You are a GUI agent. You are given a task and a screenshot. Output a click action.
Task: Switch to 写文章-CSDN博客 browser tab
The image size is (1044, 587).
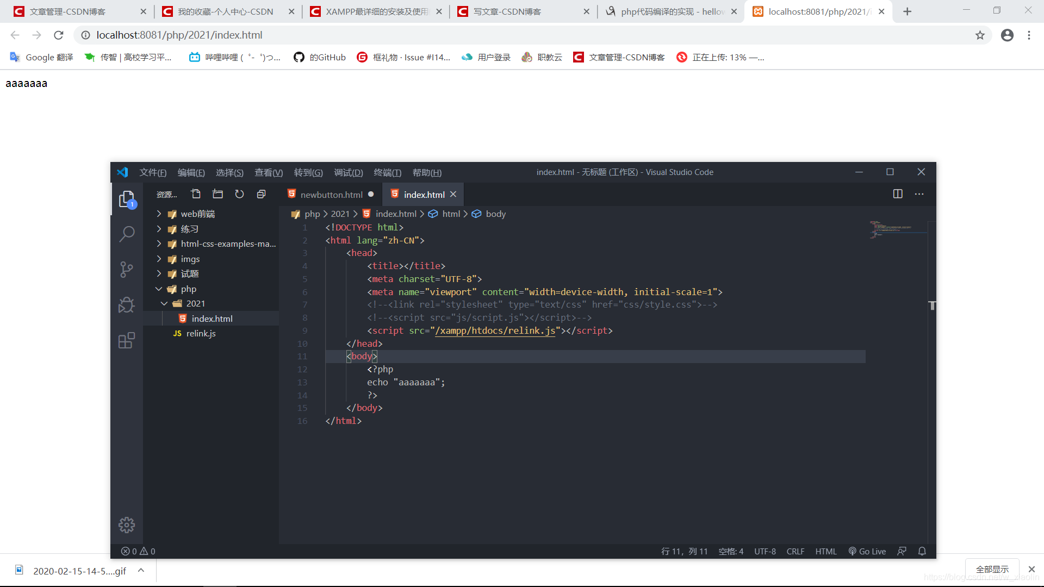(x=524, y=11)
